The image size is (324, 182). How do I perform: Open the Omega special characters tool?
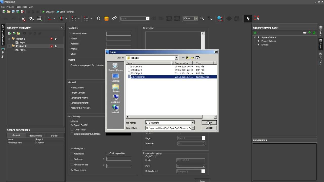click(98, 18)
